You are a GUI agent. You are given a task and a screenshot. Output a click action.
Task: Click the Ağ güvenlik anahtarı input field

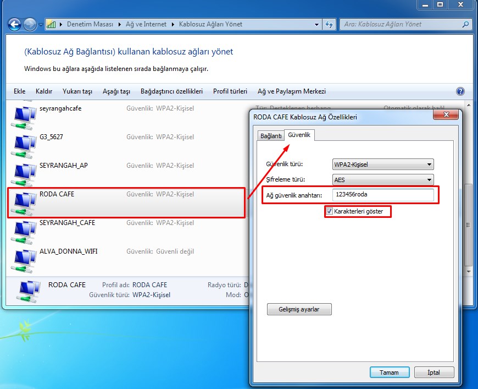382,195
